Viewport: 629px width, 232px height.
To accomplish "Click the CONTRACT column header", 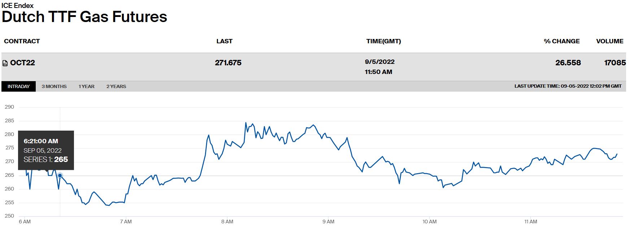I will click(x=22, y=41).
